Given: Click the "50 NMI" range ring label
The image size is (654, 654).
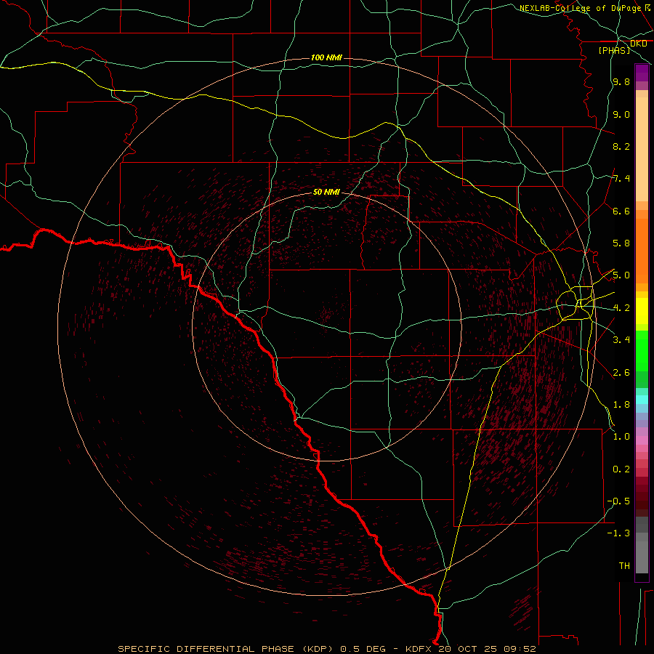Looking at the screenshot, I should point(326,192).
